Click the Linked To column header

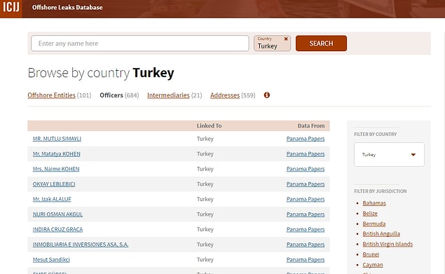[x=209, y=125]
